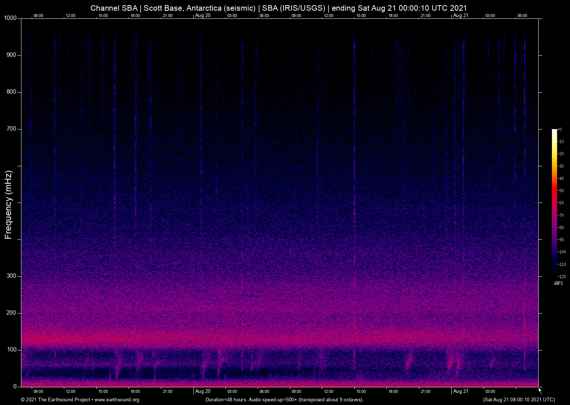The image size is (570, 405).
Task: Click the 15:00 tick on the bottom timeline
Action: point(103,391)
